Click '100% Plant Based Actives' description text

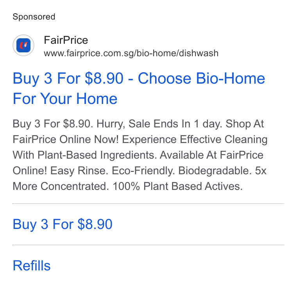tap(178, 186)
